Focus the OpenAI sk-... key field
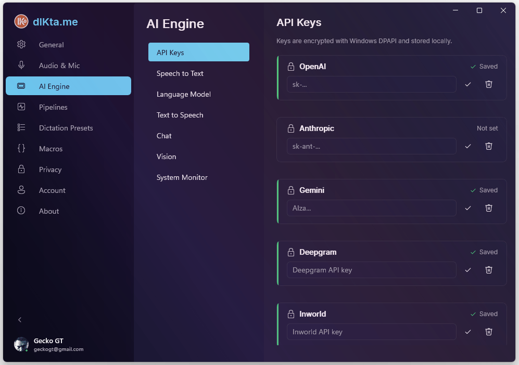 (x=371, y=84)
